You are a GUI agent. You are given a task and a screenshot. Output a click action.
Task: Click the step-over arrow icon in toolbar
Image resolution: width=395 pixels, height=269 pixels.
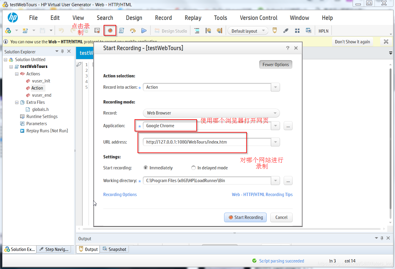(133, 31)
